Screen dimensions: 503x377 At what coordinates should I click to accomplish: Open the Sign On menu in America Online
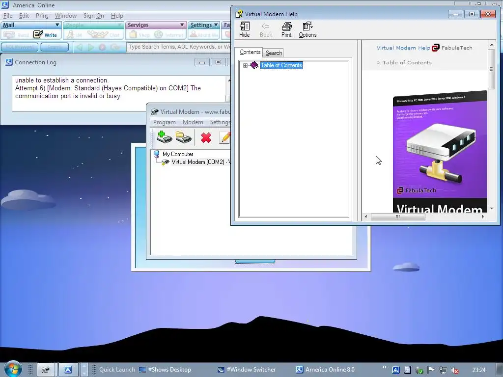[x=94, y=16]
